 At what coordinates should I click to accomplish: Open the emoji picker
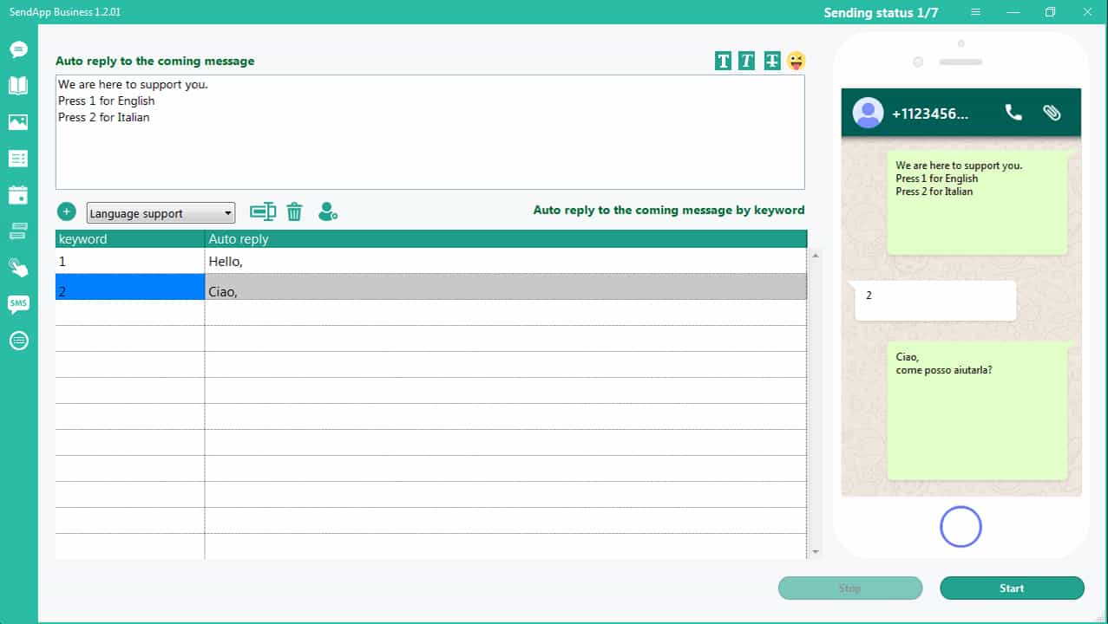pos(796,61)
